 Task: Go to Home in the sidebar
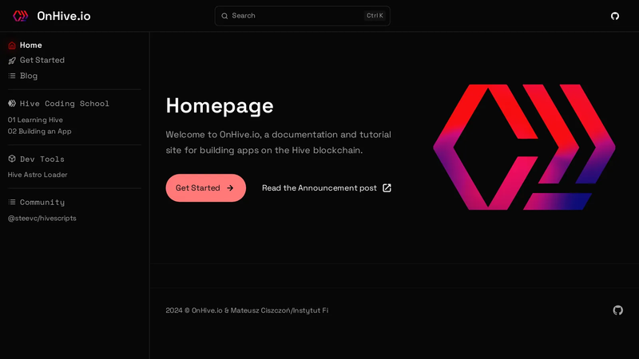[31, 45]
